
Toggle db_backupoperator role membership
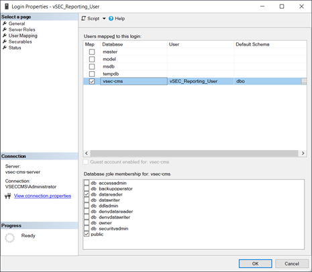tap(87, 189)
